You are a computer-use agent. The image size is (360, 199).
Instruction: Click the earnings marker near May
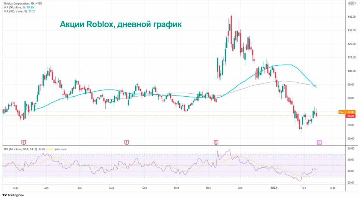point(24,142)
